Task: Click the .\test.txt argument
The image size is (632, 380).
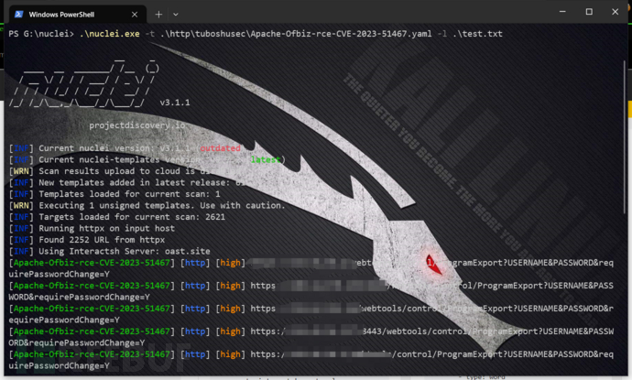Action: click(x=477, y=34)
